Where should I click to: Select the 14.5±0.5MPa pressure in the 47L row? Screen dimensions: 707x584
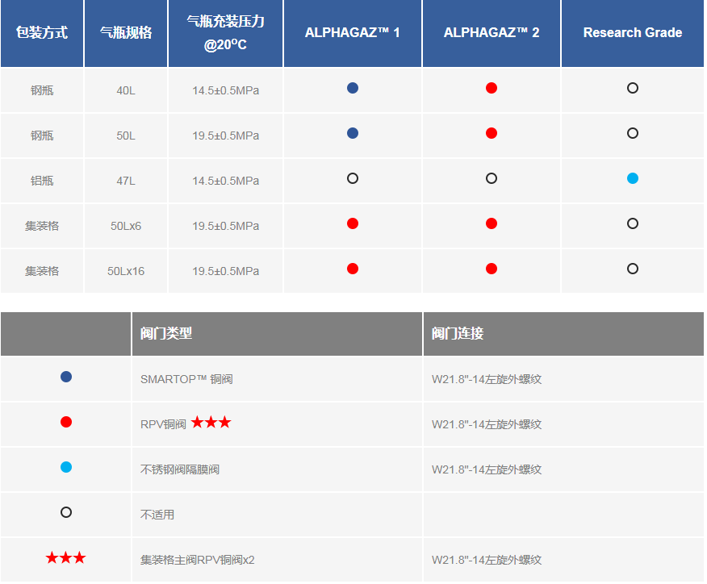(x=225, y=181)
